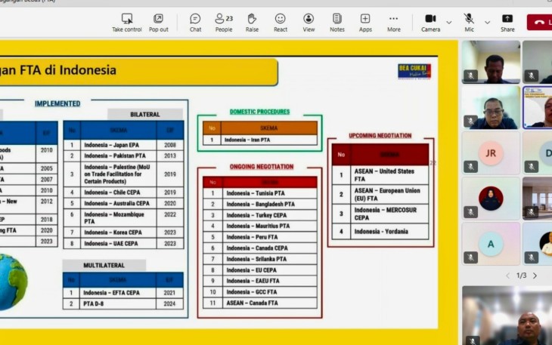Screen dimensions: 552x345
Task: Open the More actions menu
Action: click(393, 23)
